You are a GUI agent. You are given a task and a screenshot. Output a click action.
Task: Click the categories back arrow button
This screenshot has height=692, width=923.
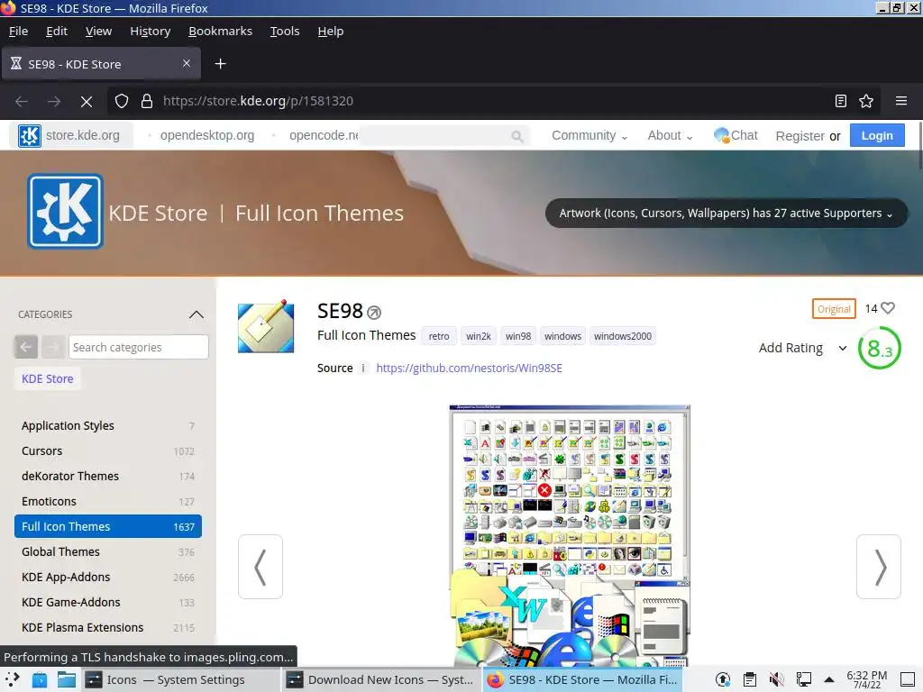[x=26, y=347]
